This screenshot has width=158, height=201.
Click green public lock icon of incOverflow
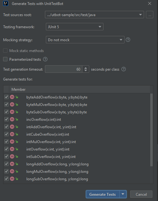17,119
